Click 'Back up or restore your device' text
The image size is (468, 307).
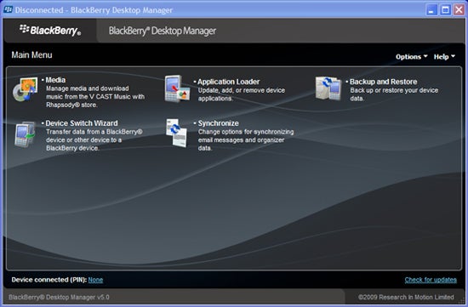[x=394, y=90]
